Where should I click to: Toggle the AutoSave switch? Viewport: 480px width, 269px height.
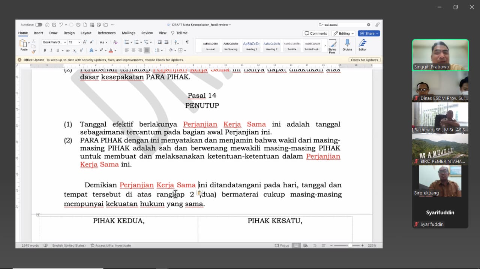(x=39, y=25)
